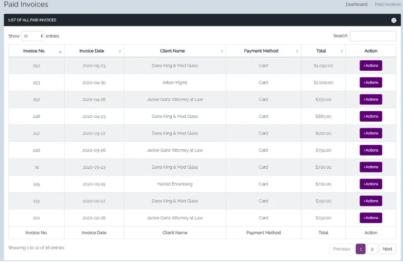Open Actions menu for invoice 74
Image resolution: width=403 pixels, height=262 pixels.
click(x=371, y=167)
